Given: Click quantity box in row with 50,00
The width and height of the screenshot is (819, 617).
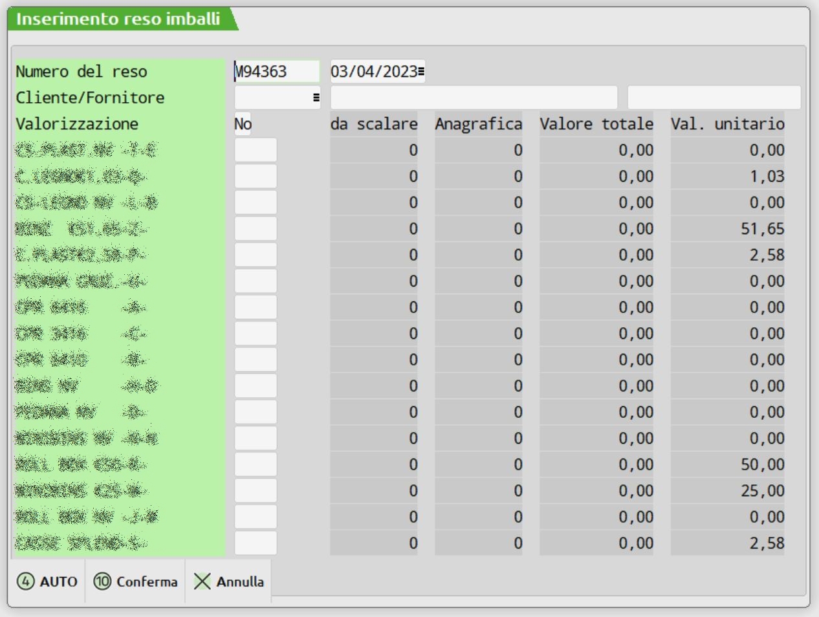Looking at the screenshot, I should (256, 464).
